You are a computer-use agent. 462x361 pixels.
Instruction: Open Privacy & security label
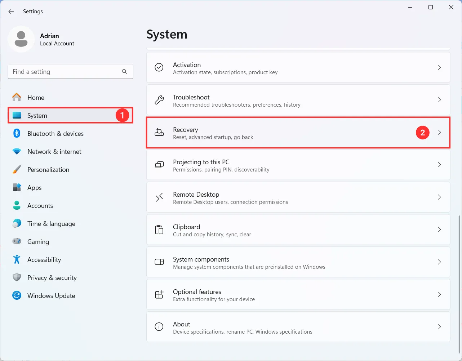pos(52,278)
